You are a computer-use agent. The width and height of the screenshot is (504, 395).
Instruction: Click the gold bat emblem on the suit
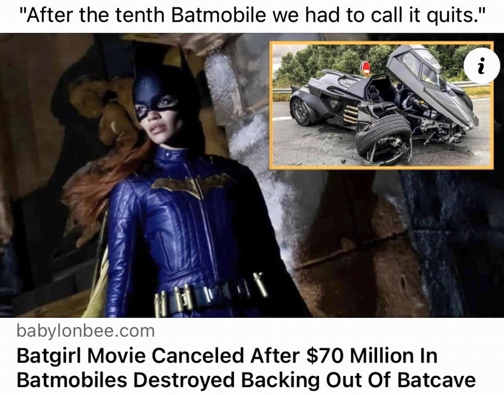192,186
